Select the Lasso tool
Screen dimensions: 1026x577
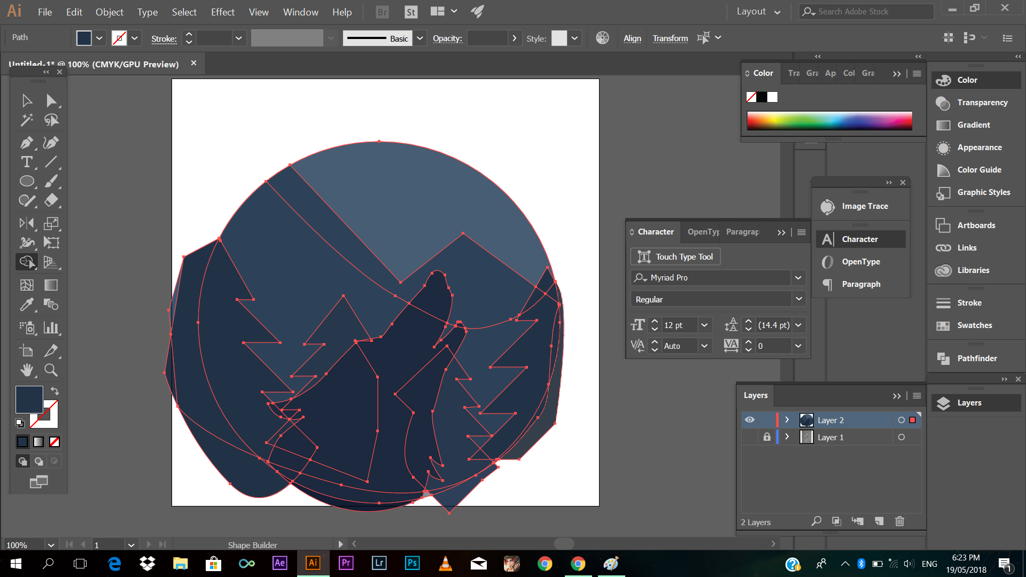click(51, 120)
